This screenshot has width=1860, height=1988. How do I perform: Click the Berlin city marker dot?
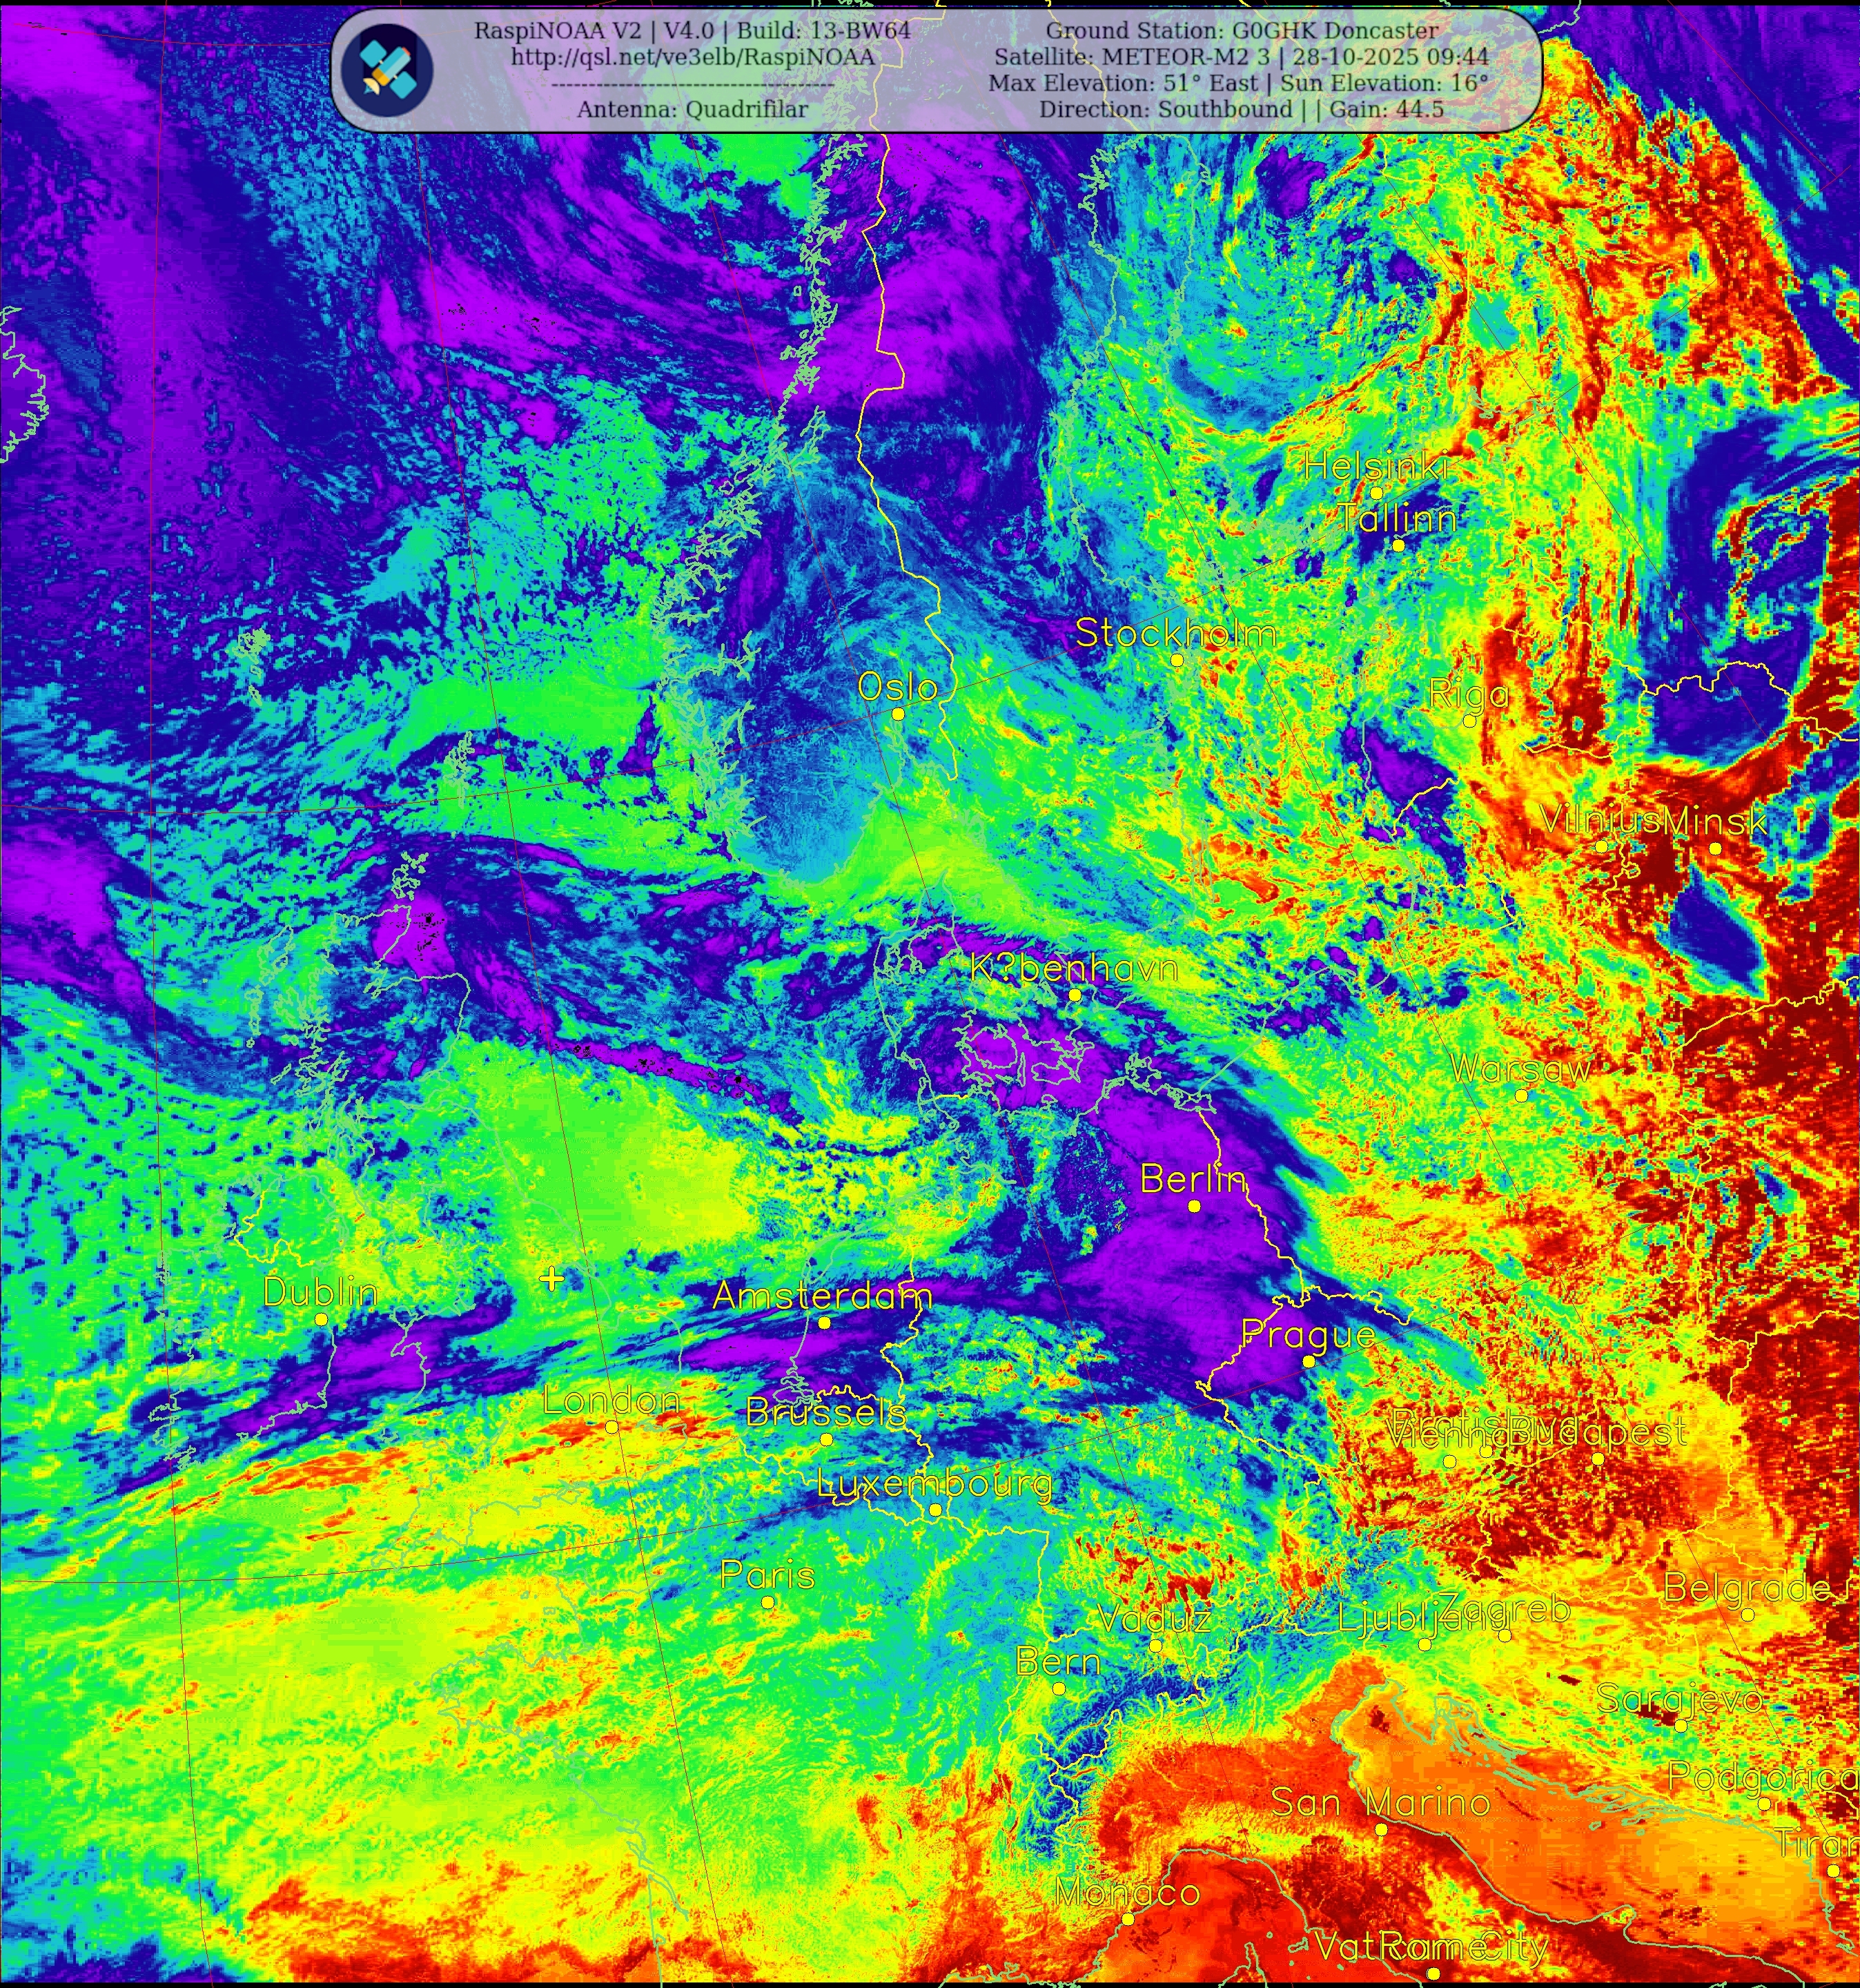click(x=1194, y=1206)
